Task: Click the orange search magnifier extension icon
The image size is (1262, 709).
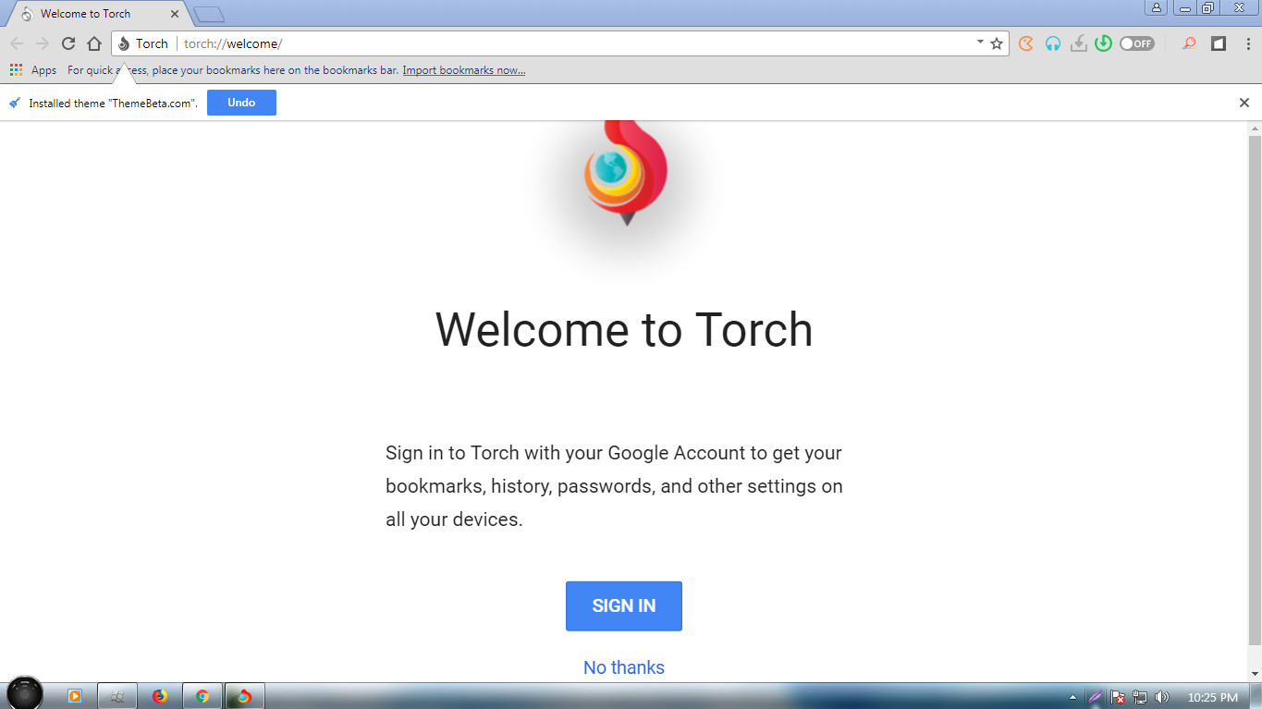Action: pyautogui.click(x=1190, y=43)
